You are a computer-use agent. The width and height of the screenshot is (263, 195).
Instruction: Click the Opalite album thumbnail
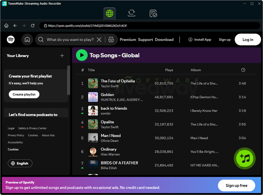pyautogui.click(x=93, y=124)
